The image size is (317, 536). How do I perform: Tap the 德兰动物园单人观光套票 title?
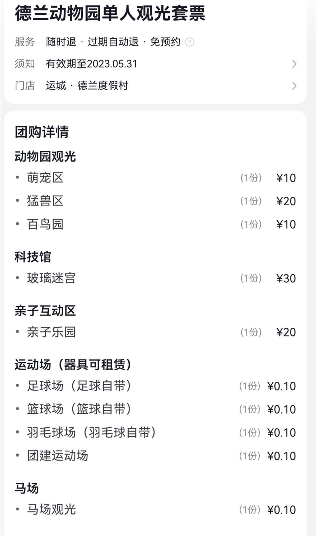coord(110,13)
